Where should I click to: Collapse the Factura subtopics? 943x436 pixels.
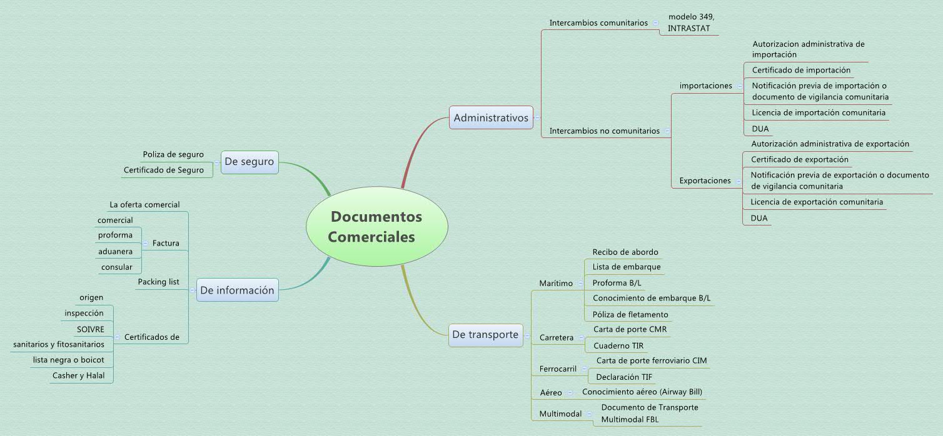click(x=144, y=242)
